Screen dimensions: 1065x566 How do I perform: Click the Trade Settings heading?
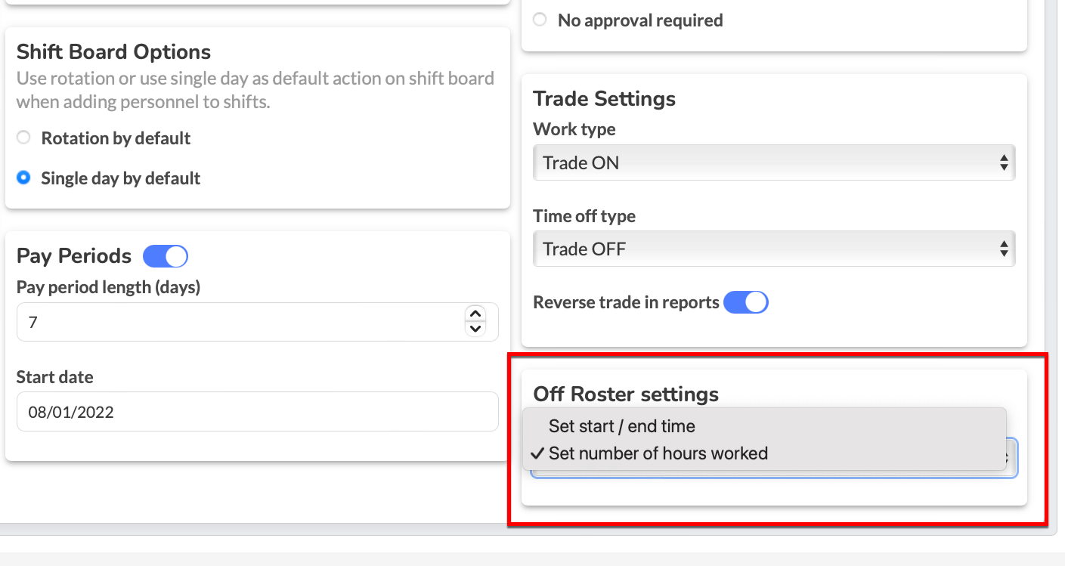click(605, 99)
